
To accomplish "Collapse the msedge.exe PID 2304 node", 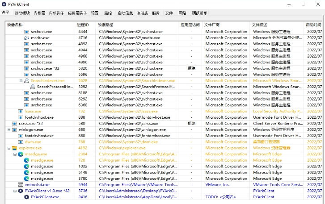I will tap(15, 154).
